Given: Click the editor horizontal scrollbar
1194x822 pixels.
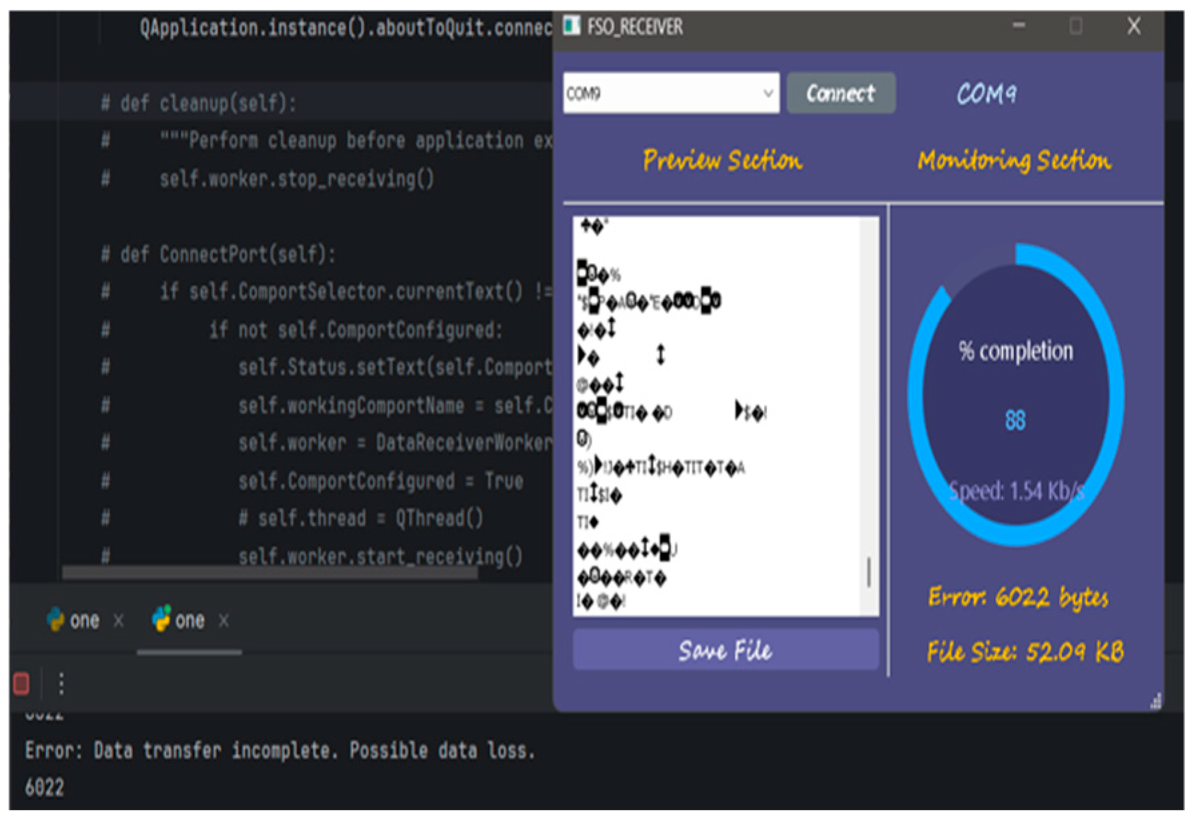Looking at the screenshot, I should 270,573.
